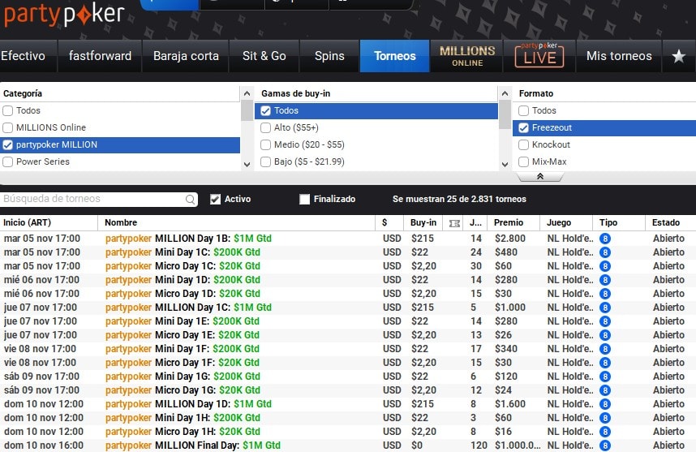Check the Mix-Max format filter

(523, 162)
